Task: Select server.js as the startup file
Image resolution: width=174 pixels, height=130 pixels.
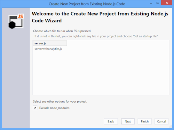Action: (x=50, y=43)
